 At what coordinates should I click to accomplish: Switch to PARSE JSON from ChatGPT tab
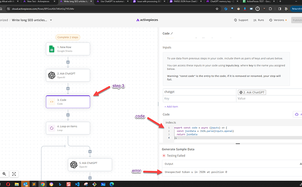[185, 2]
